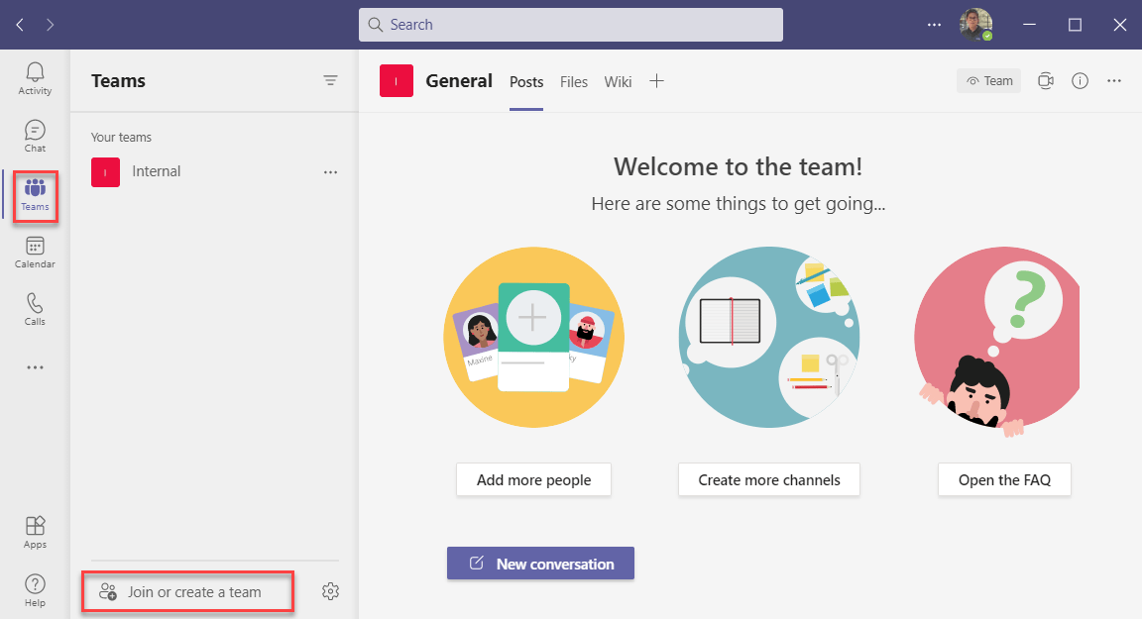The width and height of the screenshot is (1142, 619).
Task: Show channel info panel
Action: click(1081, 81)
